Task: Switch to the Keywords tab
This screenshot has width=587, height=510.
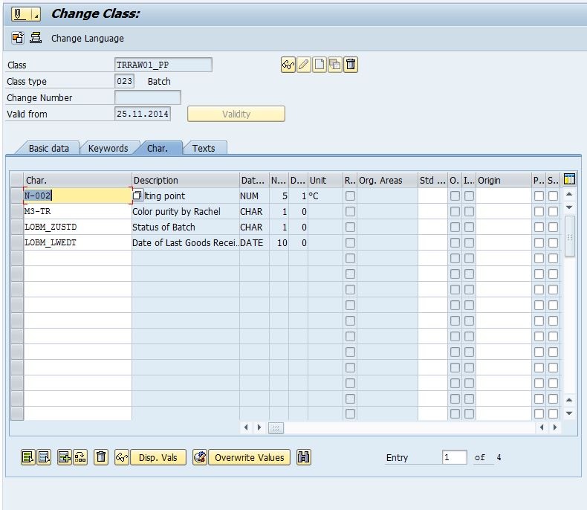Action: click(x=108, y=148)
